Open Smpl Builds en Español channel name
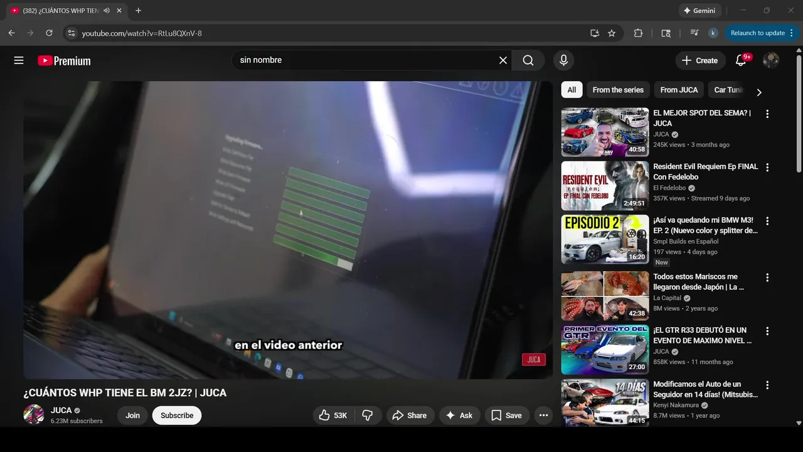This screenshot has width=803, height=452. 686,241
